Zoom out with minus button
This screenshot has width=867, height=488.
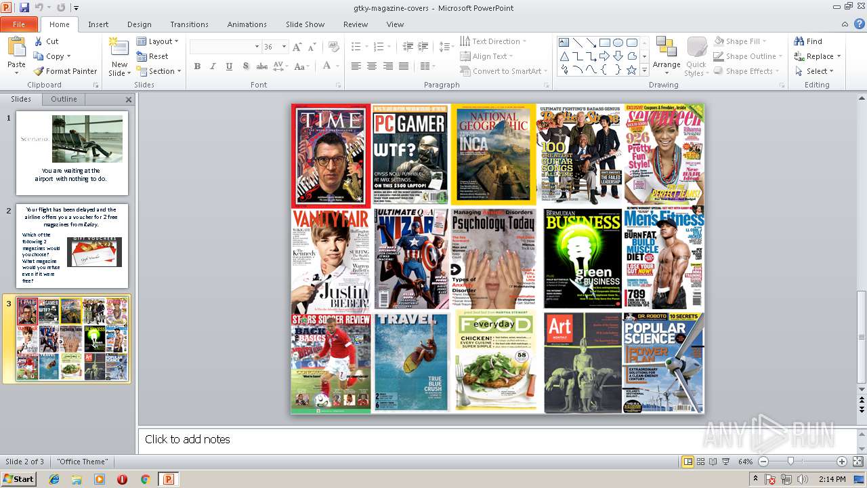(x=763, y=462)
